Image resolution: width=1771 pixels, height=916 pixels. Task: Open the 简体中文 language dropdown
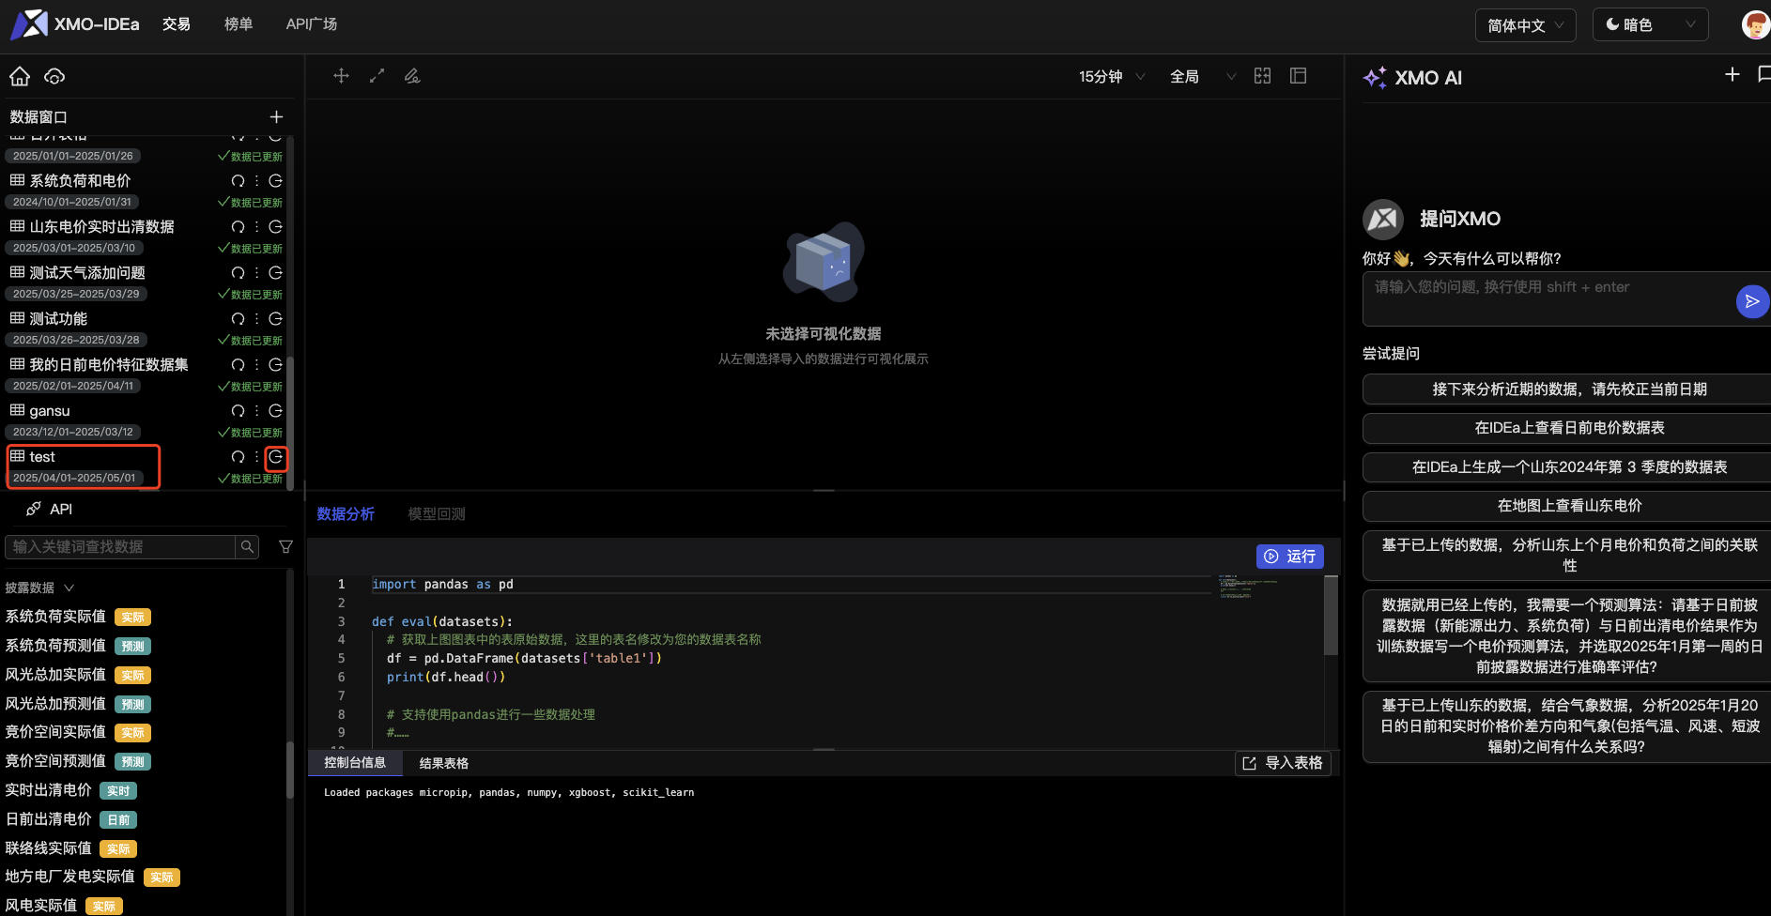tap(1525, 25)
